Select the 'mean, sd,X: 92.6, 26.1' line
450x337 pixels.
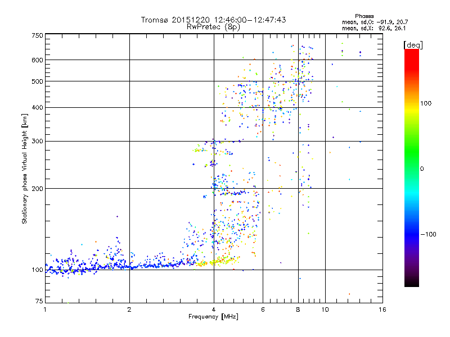pyautogui.click(x=373, y=28)
